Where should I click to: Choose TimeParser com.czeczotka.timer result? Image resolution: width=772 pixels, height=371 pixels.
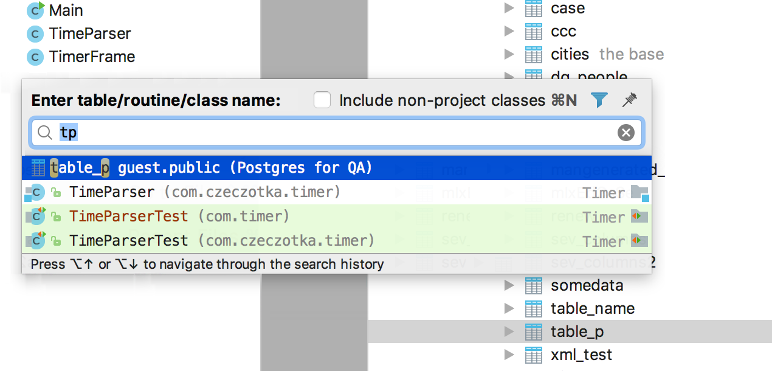204,192
